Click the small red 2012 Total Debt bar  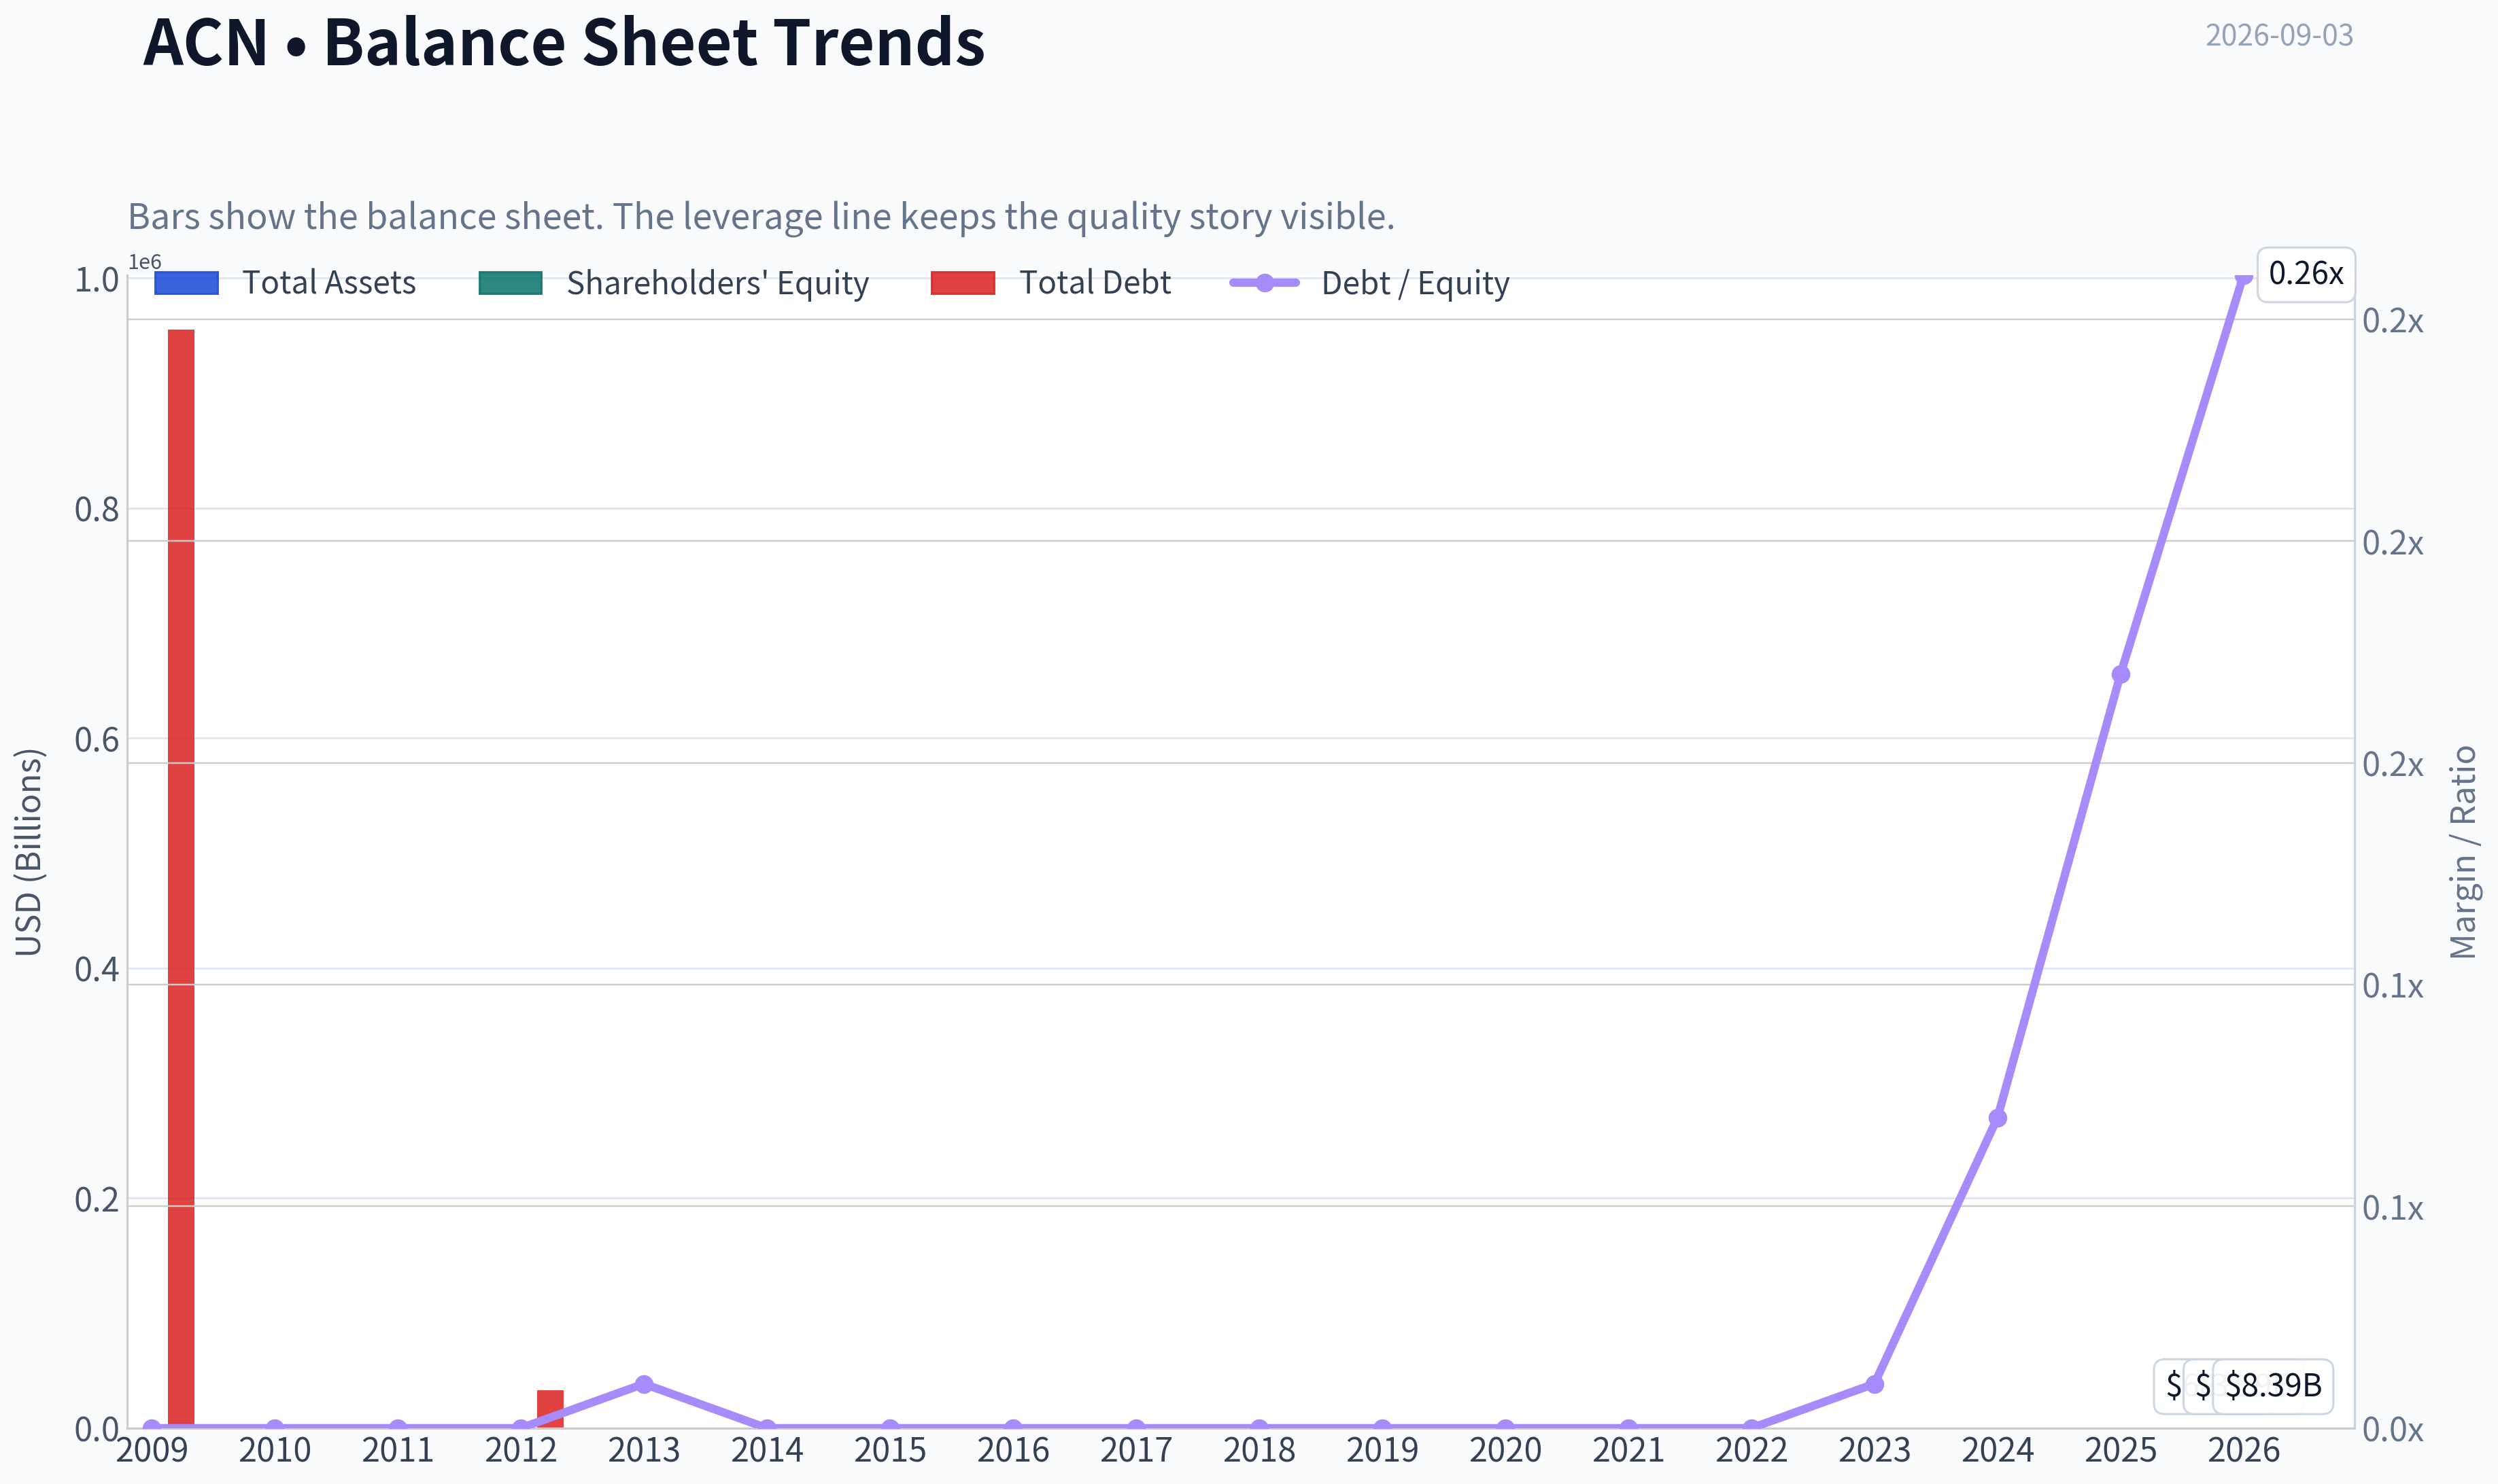550,1408
